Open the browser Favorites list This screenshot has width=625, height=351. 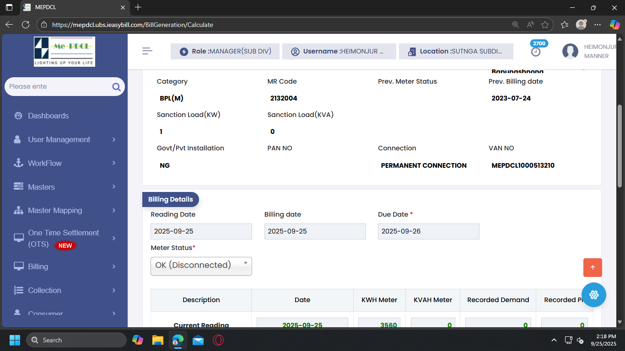pyautogui.click(x=565, y=25)
